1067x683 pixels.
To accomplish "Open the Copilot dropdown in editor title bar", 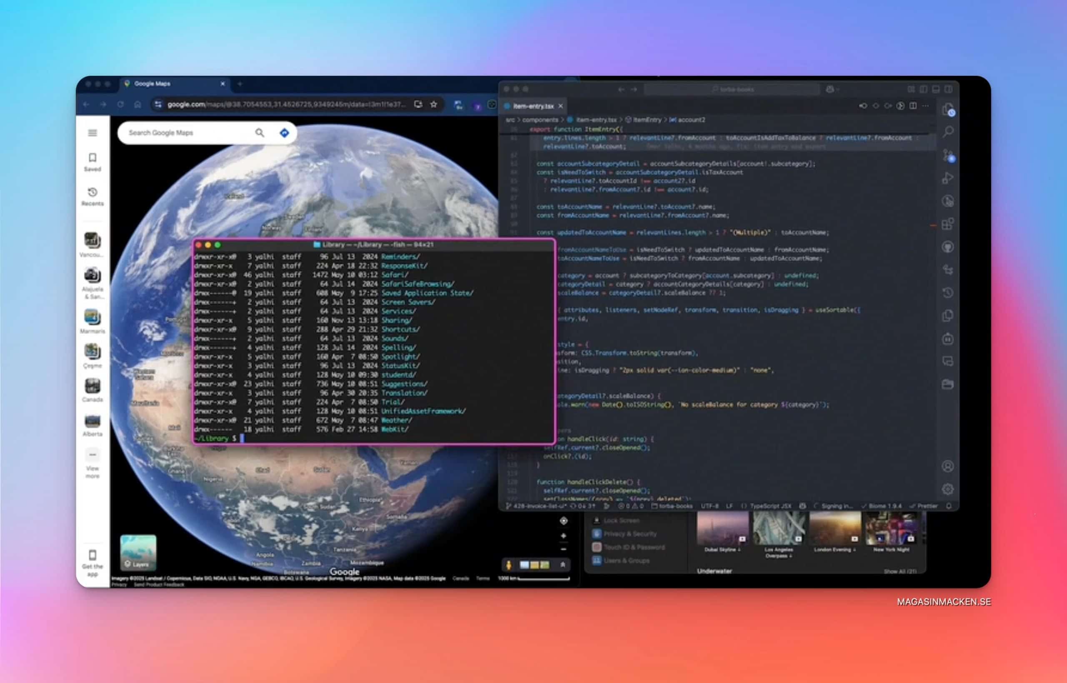I will [x=832, y=89].
